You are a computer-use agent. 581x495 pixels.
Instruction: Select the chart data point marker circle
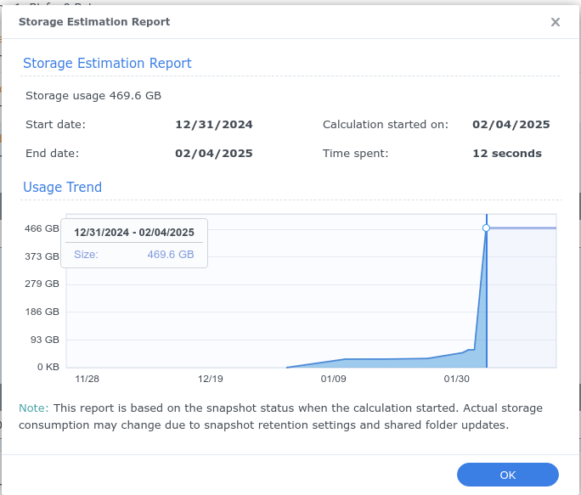[x=486, y=228]
